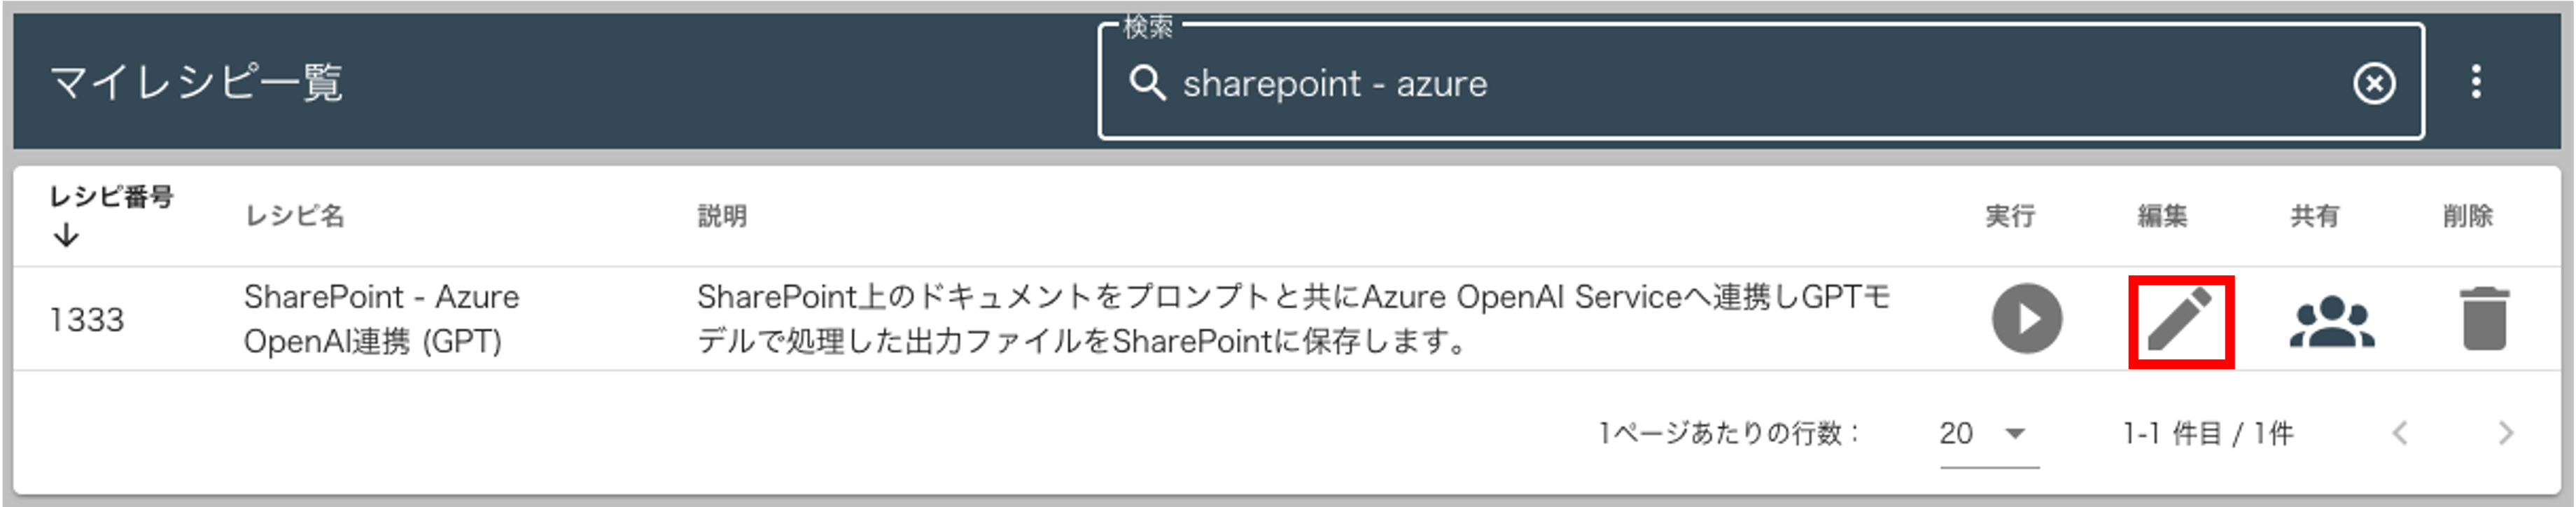This screenshot has height=507, width=2576.
Task: Run recipe 1333 with the play icon
Action: (x=2026, y=319)
